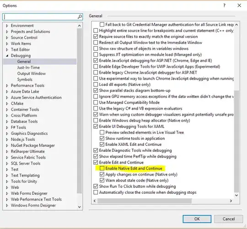The image size is (247, 229).
Task: Collapse the Debugging tree node
Action: click(7, 56)
